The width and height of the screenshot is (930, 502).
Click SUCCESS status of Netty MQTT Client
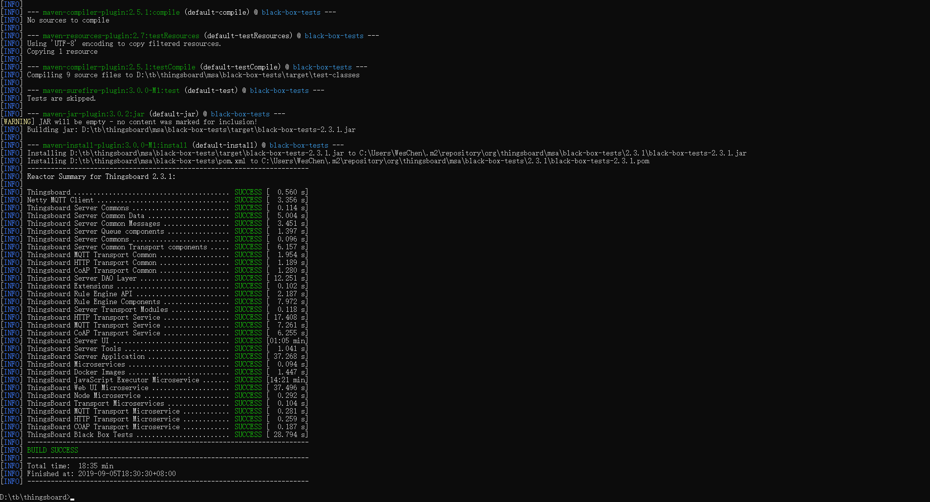(248, 200)
